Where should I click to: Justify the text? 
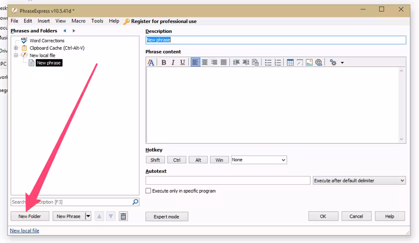click(x=223, y=62)
